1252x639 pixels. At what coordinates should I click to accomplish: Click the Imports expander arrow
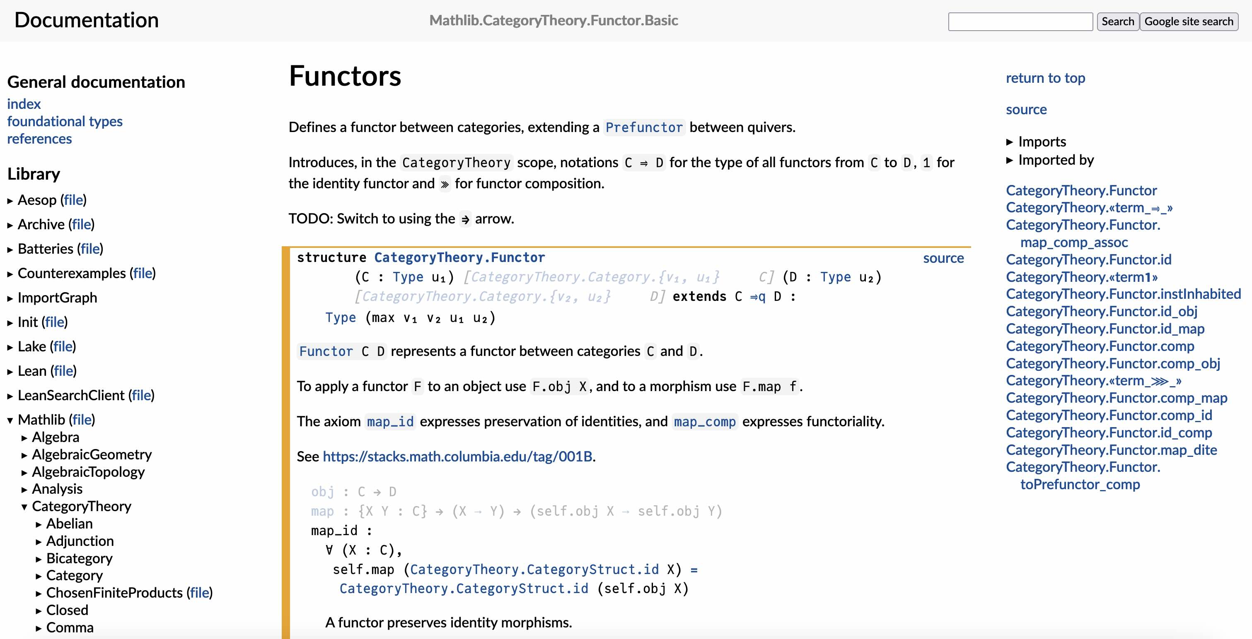1010,141
